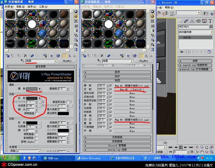Open 导航(N) menu in left editor
This screenshot has height=168, width=215.
(x=21, y=6)
